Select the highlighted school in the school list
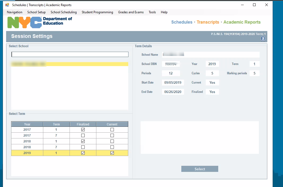The image size is (283, 187). (x=70, y=64)
